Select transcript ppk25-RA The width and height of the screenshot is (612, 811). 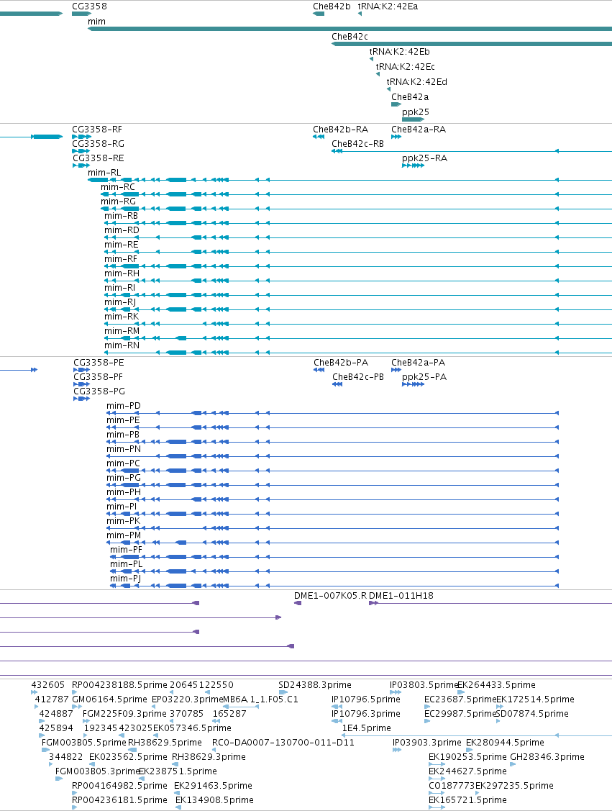tap(425, 158)
